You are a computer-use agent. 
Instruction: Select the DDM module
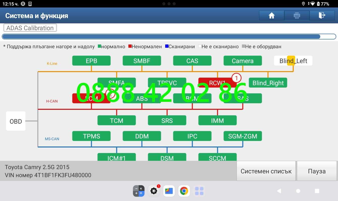[x=142, y=136]
